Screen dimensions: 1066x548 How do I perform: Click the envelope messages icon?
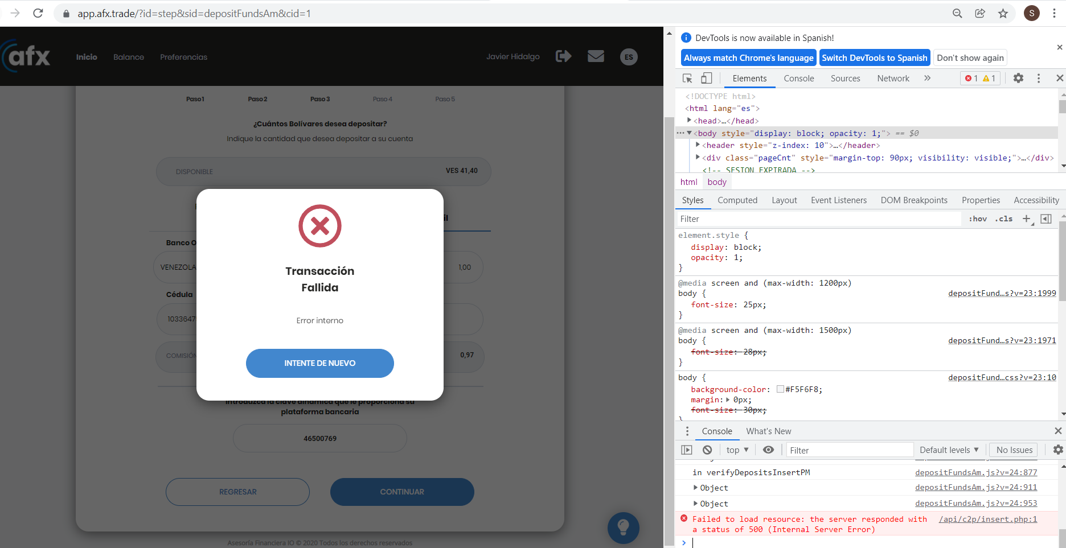pos(596,56)
